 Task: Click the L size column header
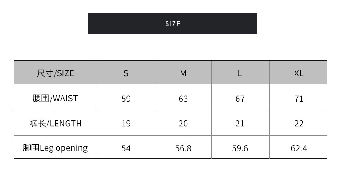click(239, 73)
